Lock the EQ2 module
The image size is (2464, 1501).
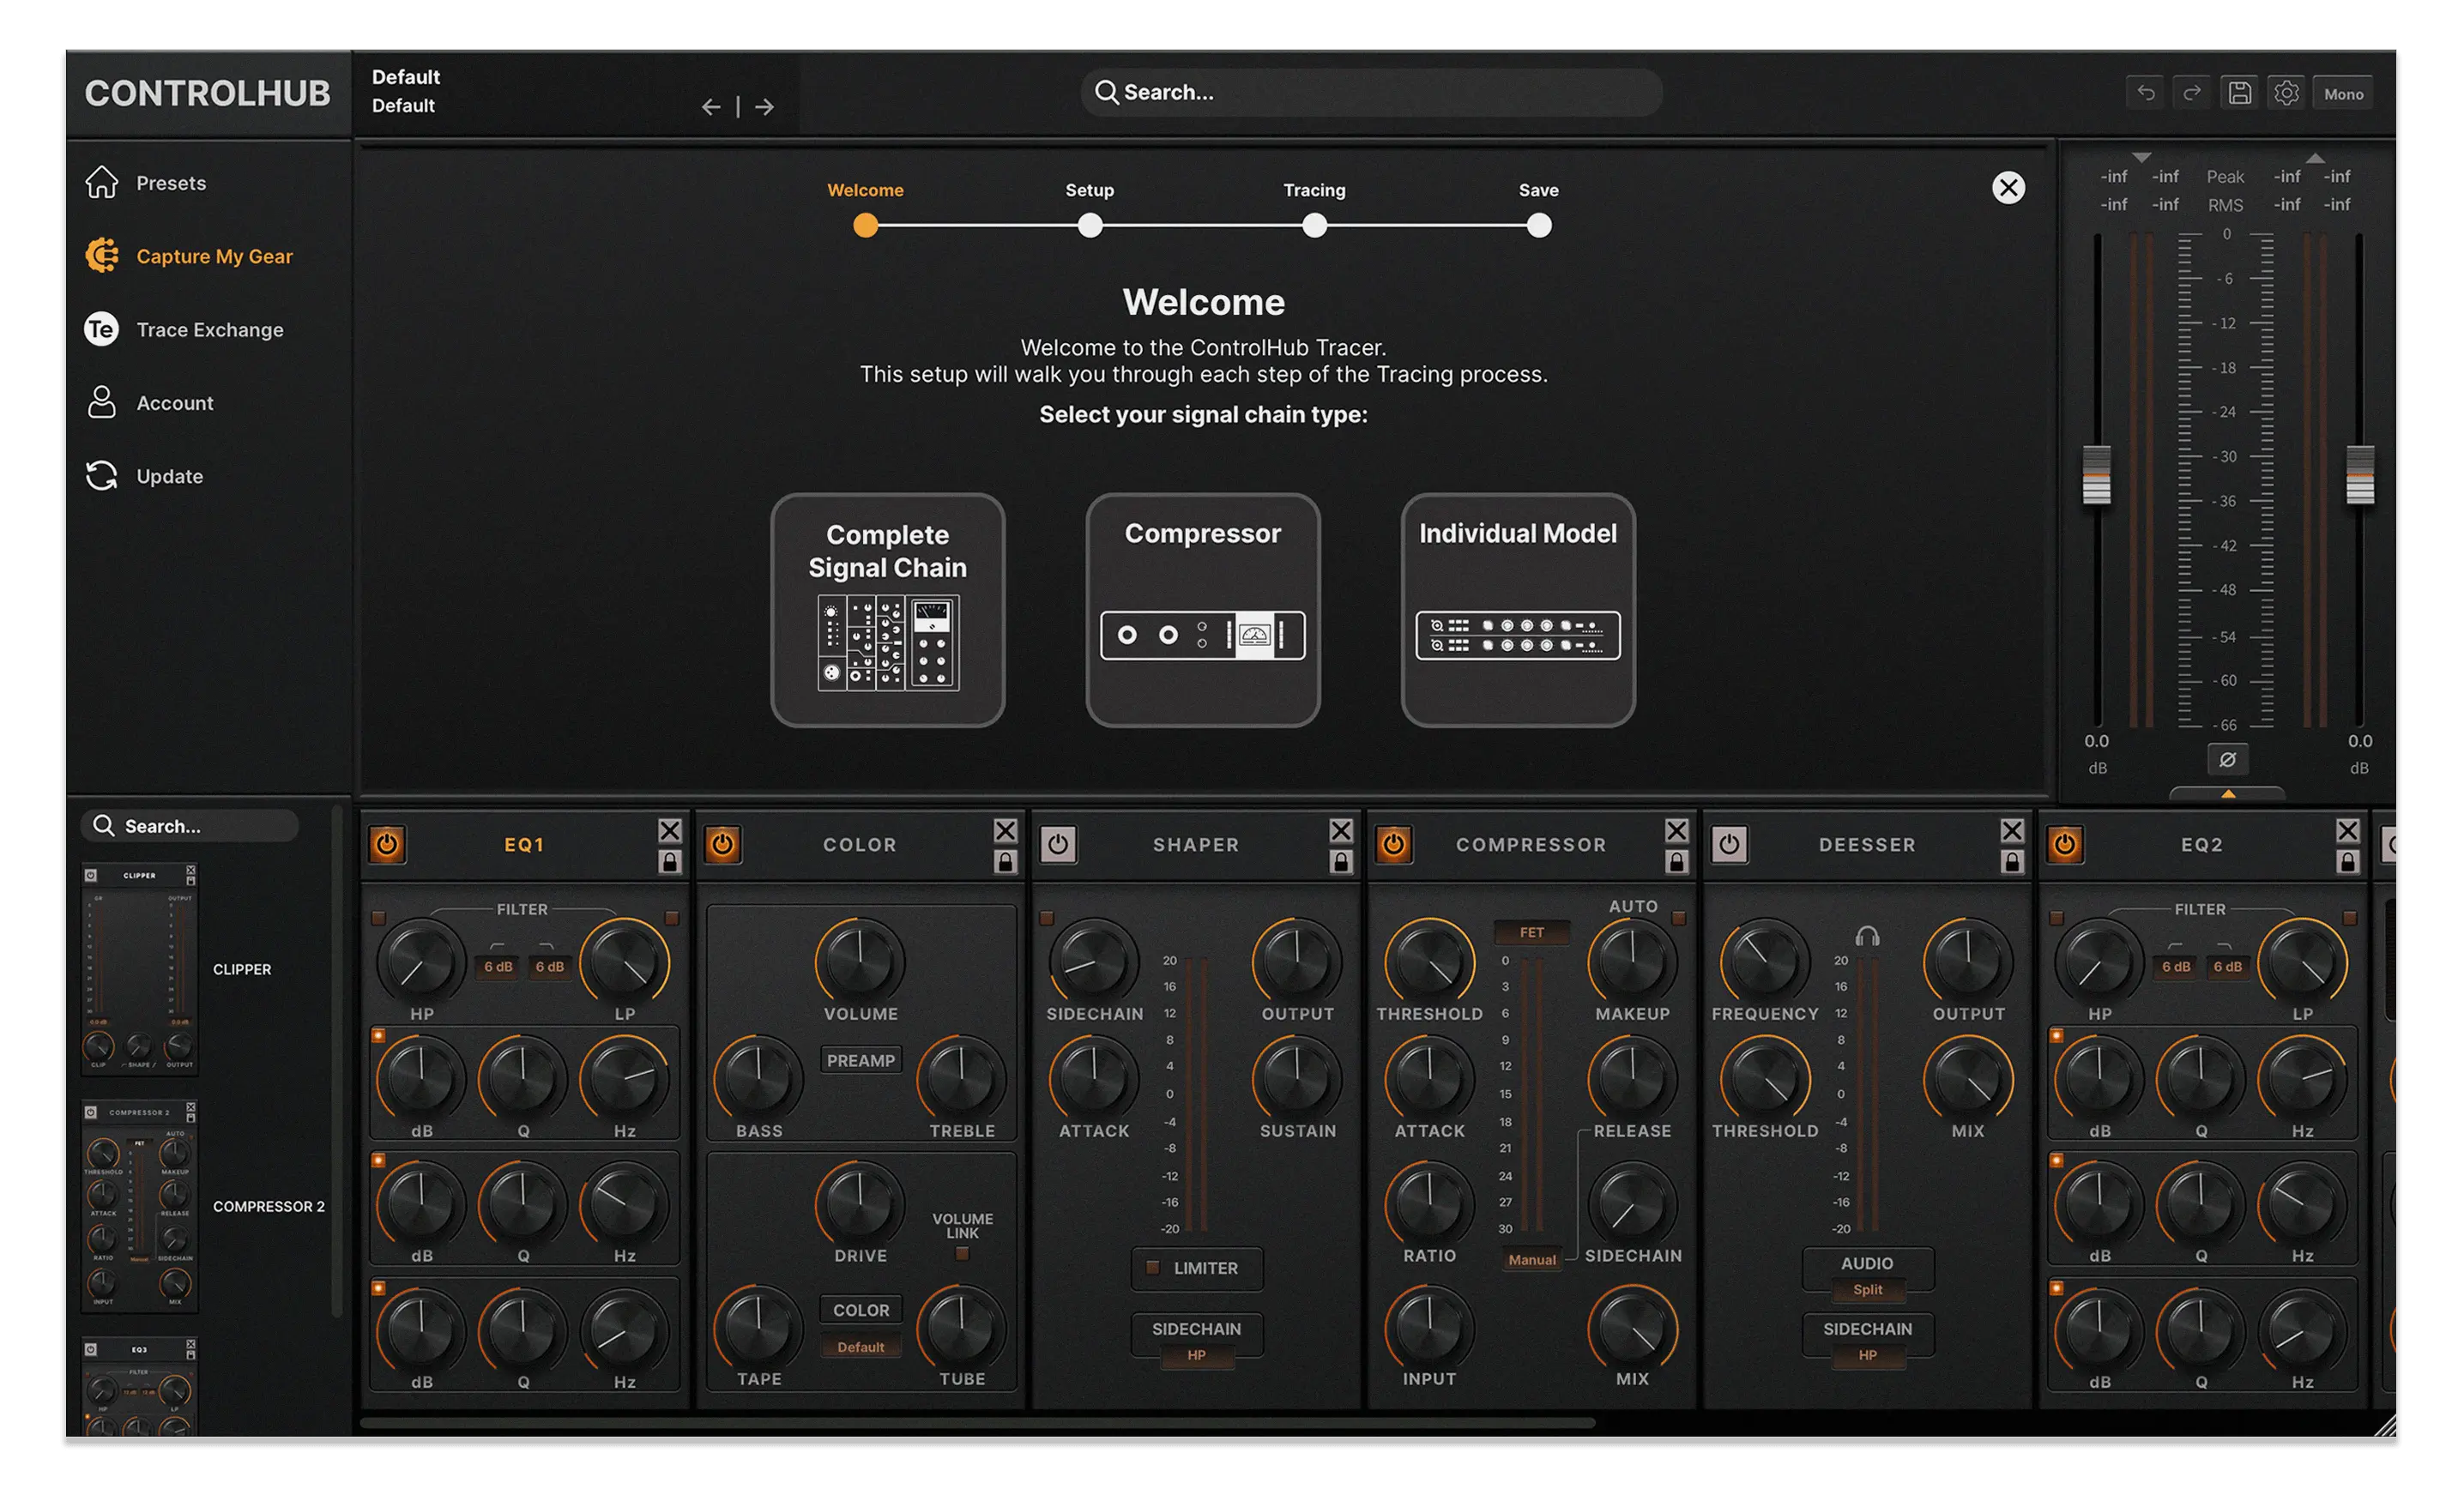2348,862
